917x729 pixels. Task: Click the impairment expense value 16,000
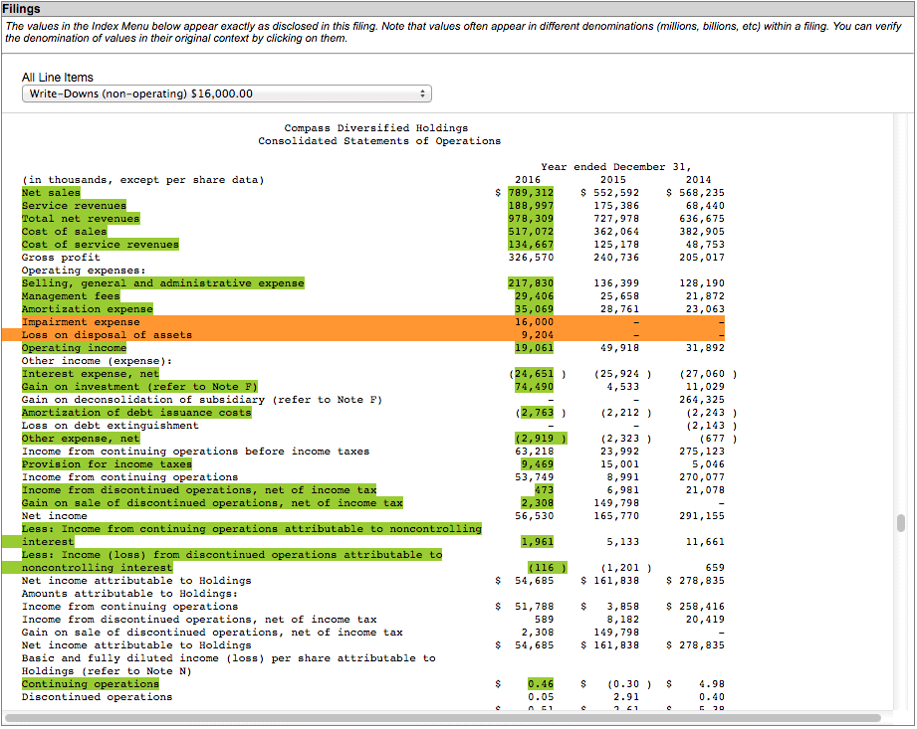[x=534, y=322]
